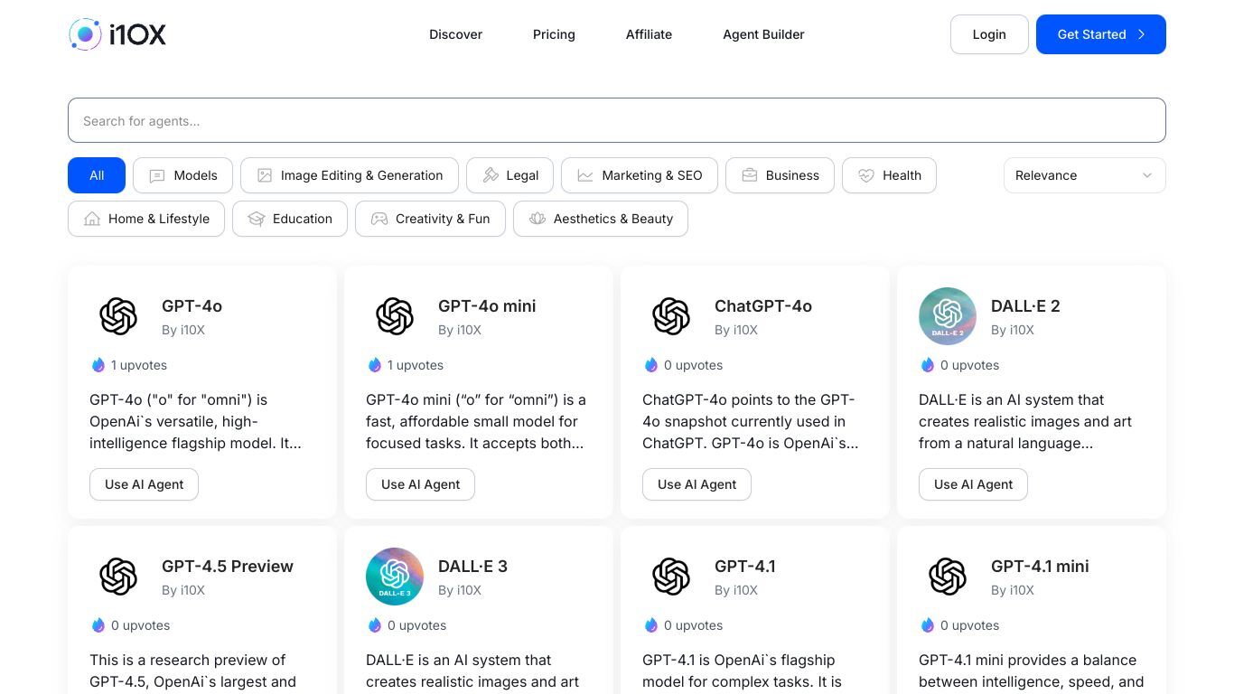The image size is (1234, 694).
Task: Go to Agent Builder in top menu
Action: click(763, 34)
